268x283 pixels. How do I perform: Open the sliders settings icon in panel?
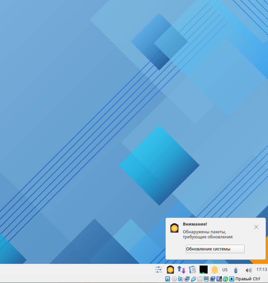coord(159,270)
